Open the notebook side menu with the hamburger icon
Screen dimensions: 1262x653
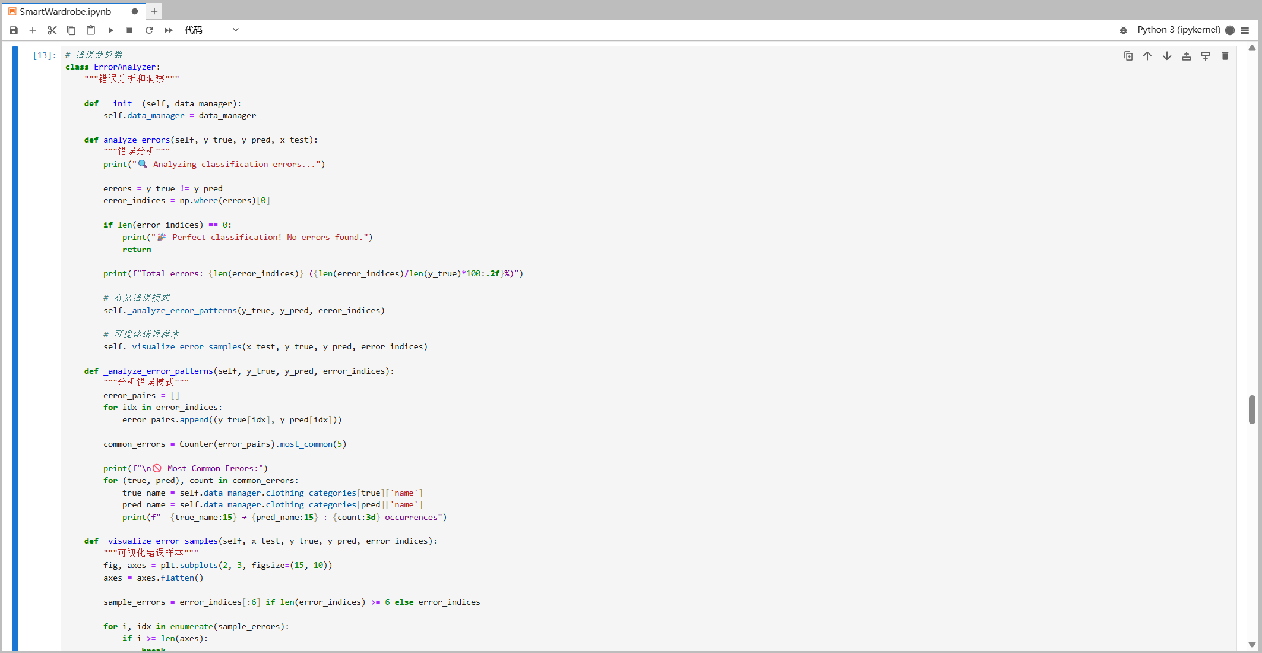point(1245,30)
